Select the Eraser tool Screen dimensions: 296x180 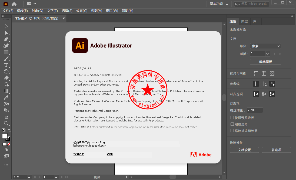(6, 78)
